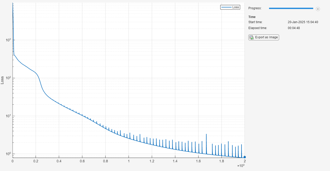Image resolution: width=330 pixels, height=171 pixels.
Task: Click the x-axis tick label 0.2
Action: [x=36, y=161]
